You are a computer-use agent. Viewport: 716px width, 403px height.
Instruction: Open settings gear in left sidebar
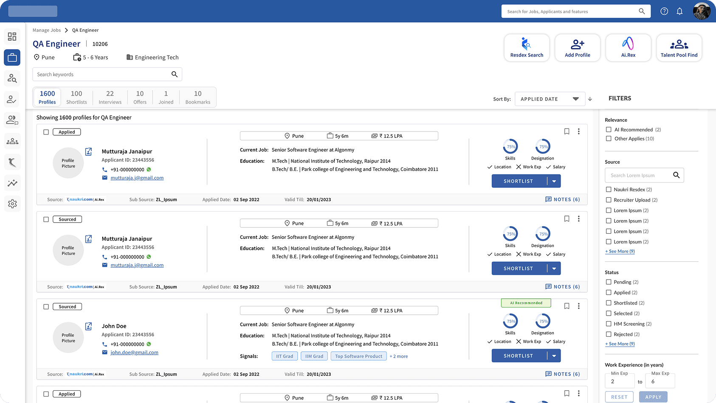[12, 204]
